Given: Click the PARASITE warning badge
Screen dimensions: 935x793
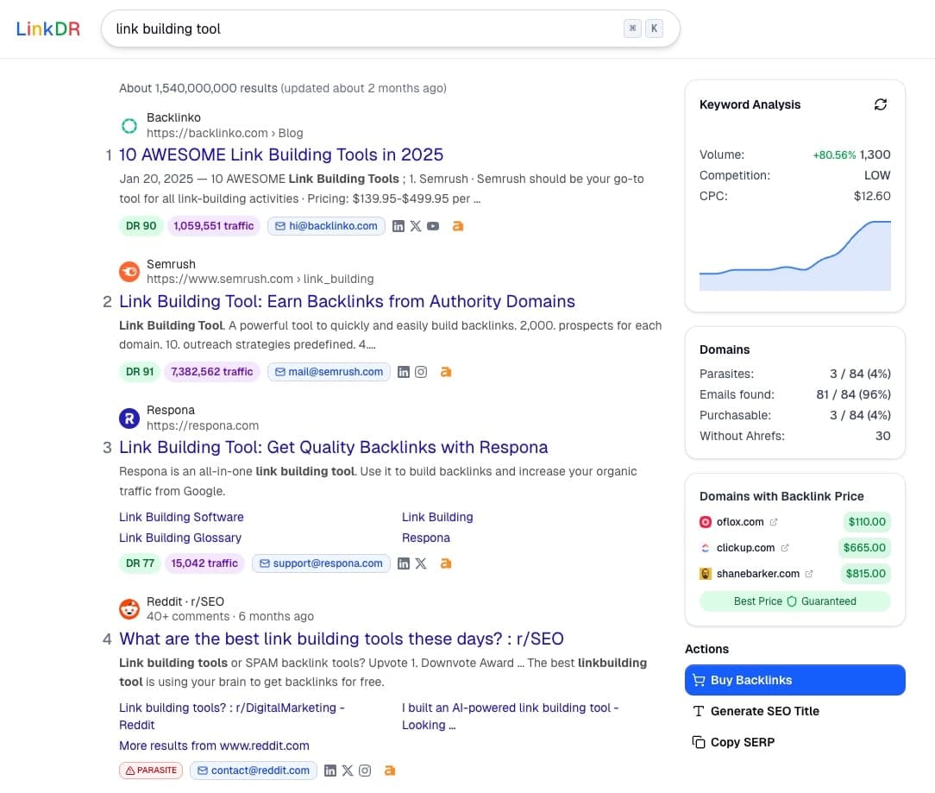Looking at the screenshot, I should point(151,771).
